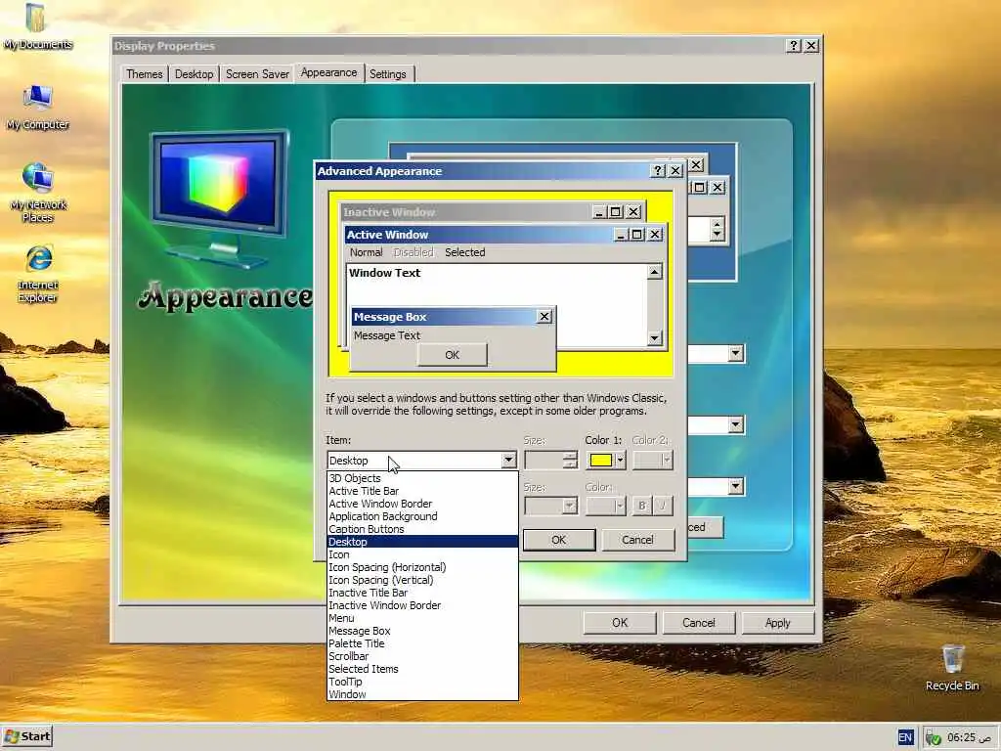Screen dimensions: 1001x751
Task: Open the font Color dropdown swatch
Action: [x=605, y=506]
